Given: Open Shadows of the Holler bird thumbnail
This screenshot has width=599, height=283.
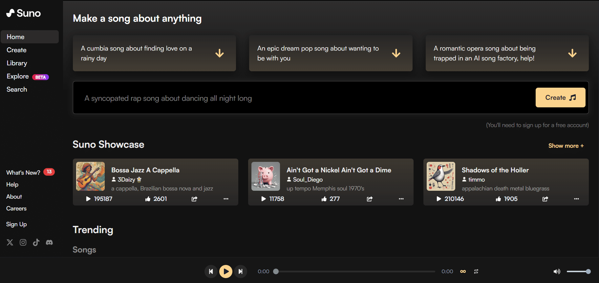Looking at the screenshot, I should [x=441, y=176].
